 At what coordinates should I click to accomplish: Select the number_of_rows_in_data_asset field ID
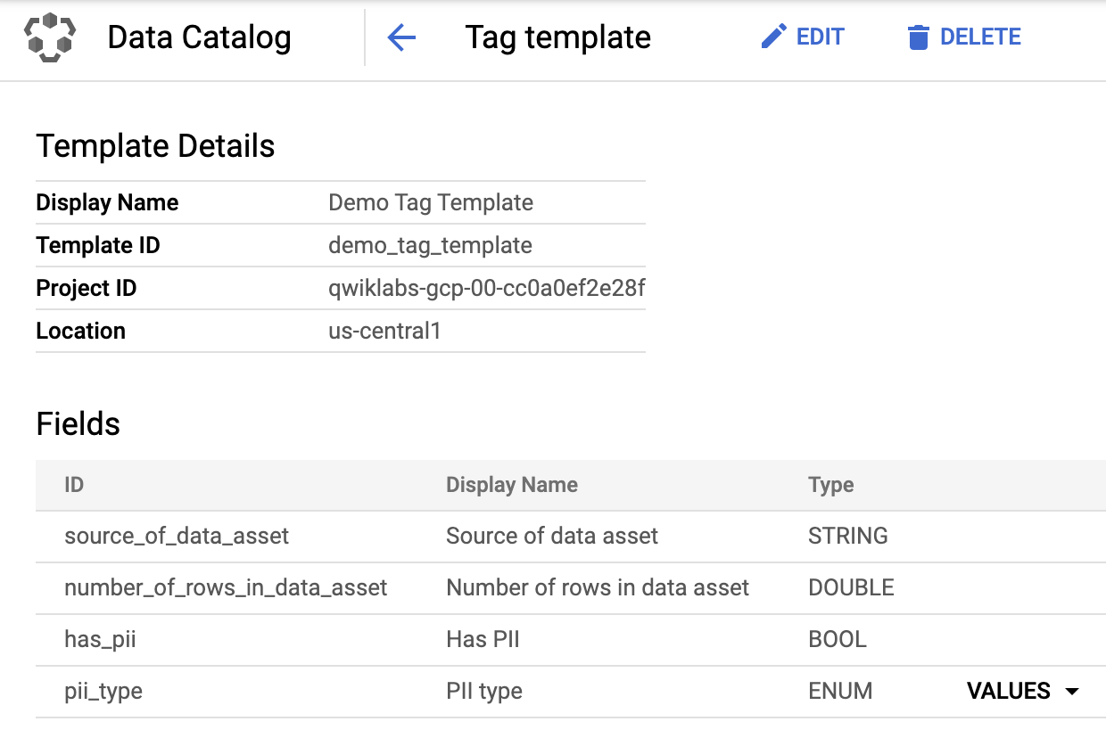[x=226, y=587]
